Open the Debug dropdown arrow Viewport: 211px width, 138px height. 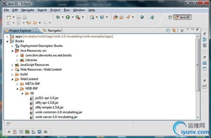(x=63, y=17)
